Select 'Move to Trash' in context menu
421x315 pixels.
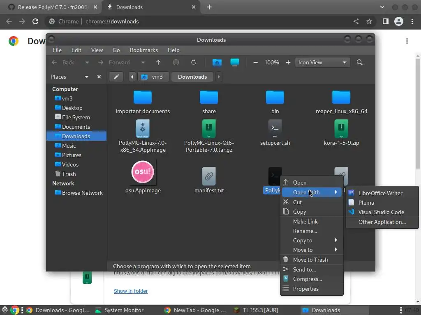(x=312, y=260)
